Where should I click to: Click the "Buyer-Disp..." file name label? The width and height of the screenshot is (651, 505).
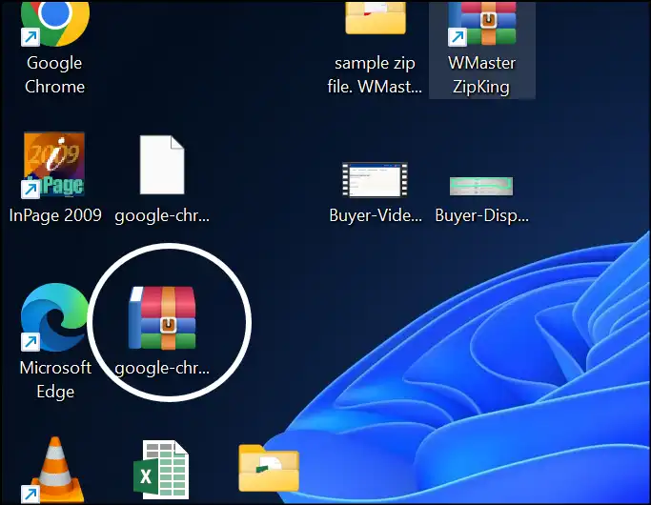[x=481, y=215]
